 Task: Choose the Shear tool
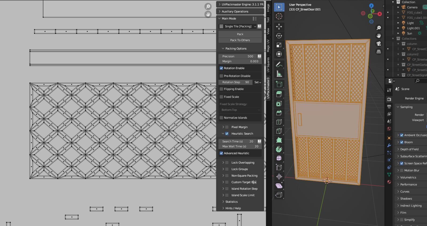[x=279, y=186]
